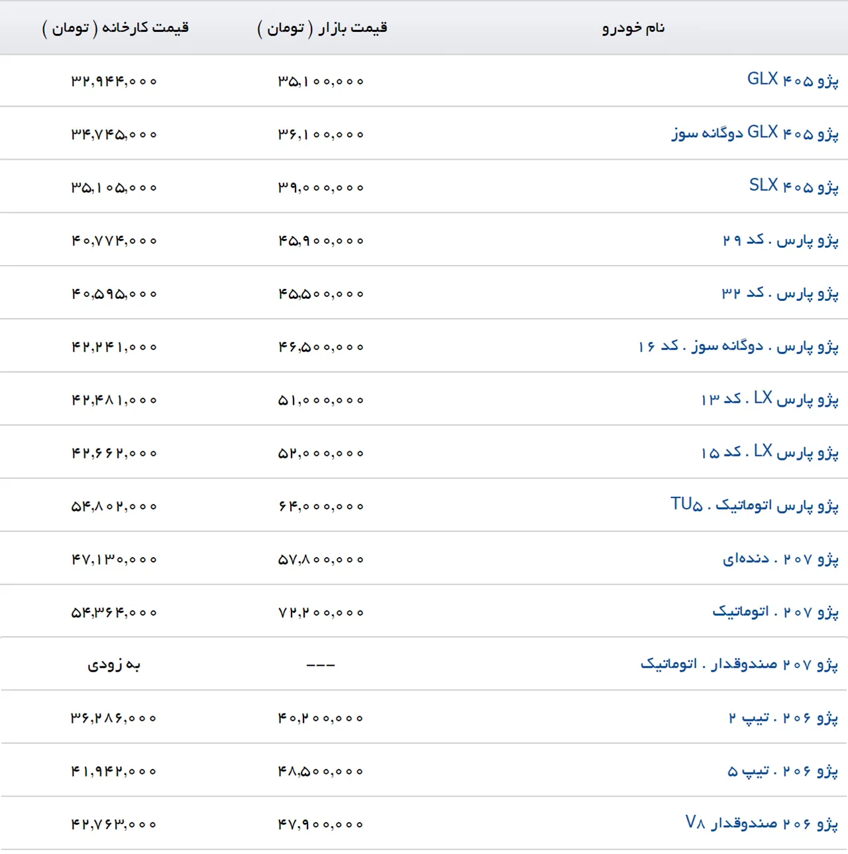Select market price ۶۴,۰۰۰,۰۰۰

pos(321,506)
